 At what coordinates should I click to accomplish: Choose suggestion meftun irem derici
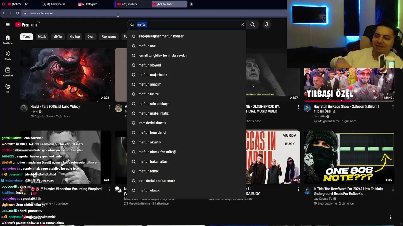[x=186, y=132]
